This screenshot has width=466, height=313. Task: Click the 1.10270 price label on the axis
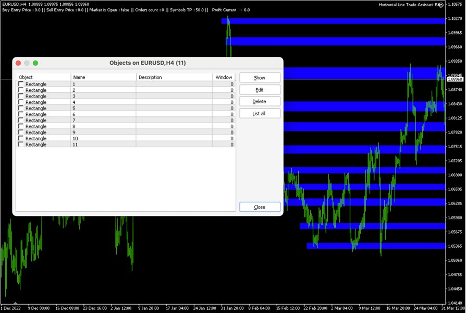[455, 18]
